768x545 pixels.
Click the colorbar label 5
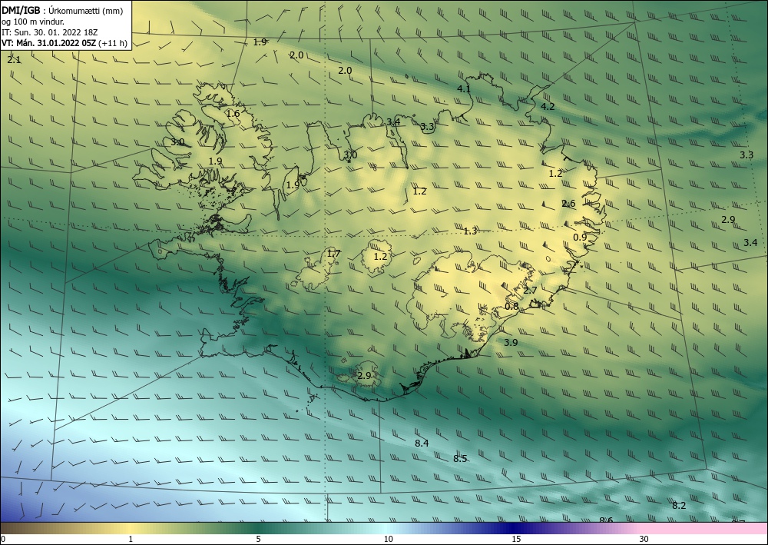point(258,540)
